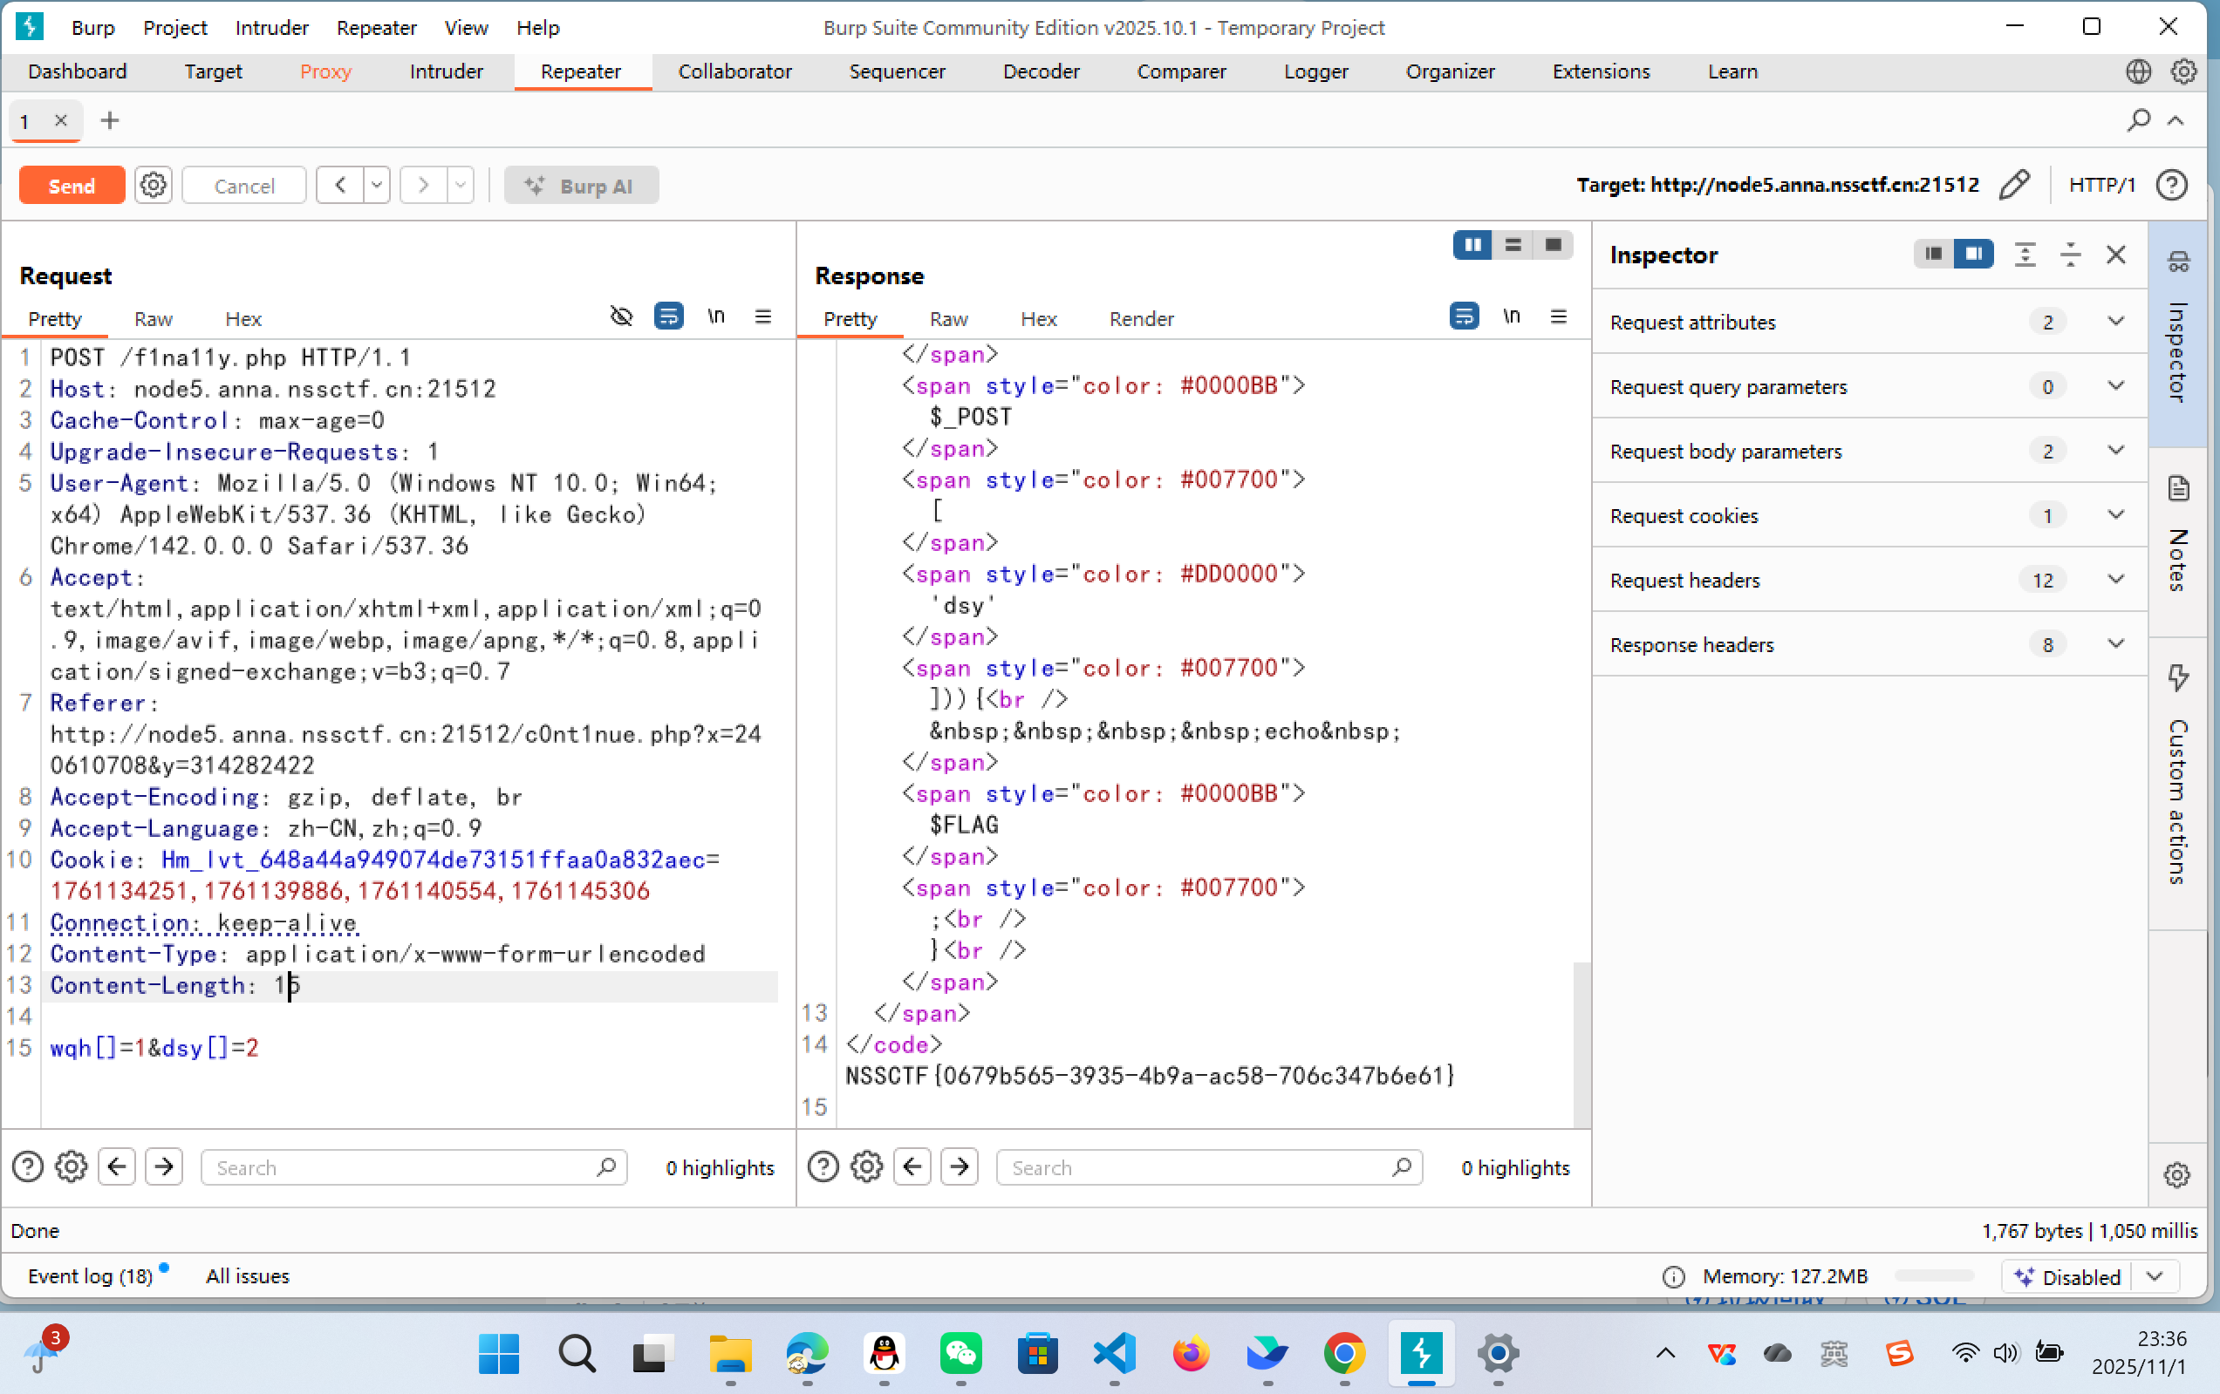Open the request panel hamburger menu icon
This screenshot has height=1394, width=2220.
coord(762,317)
